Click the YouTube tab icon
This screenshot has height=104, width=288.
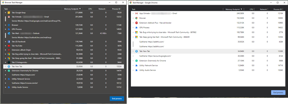click(9, 46)
